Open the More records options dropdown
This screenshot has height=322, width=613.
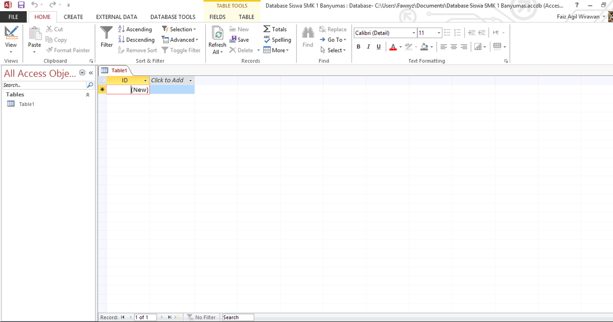tap(276, 50)
